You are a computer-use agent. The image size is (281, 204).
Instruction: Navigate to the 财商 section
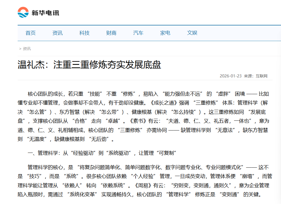point(111,33)
